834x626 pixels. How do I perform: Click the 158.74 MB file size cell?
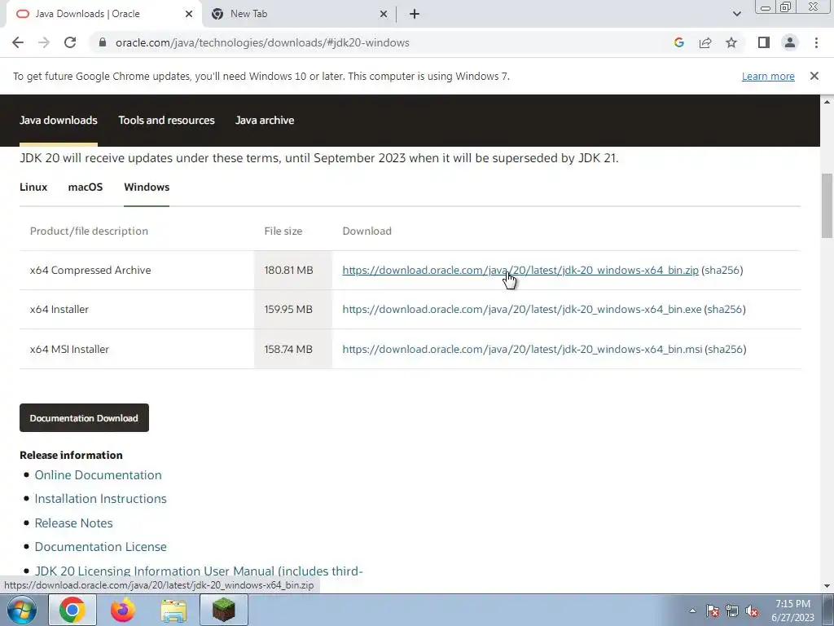(293, 349)
